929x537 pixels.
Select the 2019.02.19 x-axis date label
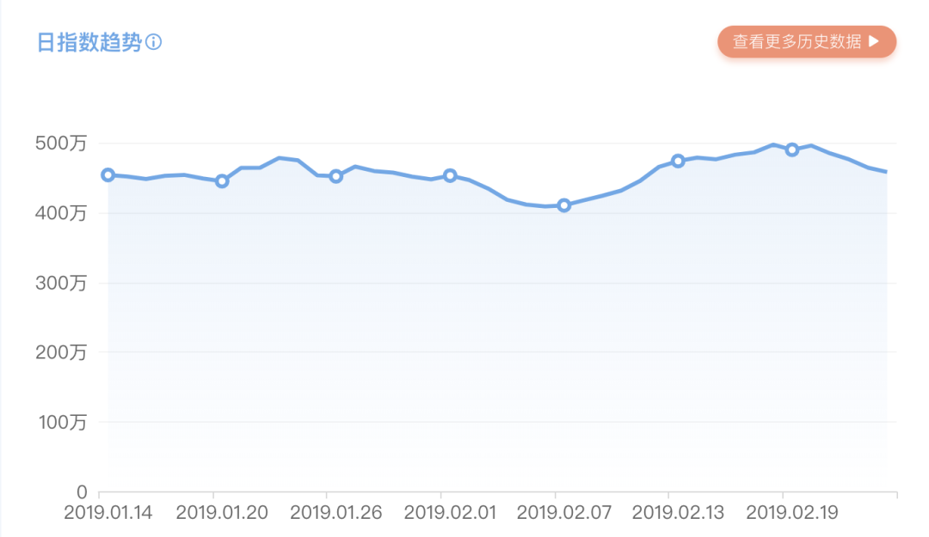click(x=792, y=513)
